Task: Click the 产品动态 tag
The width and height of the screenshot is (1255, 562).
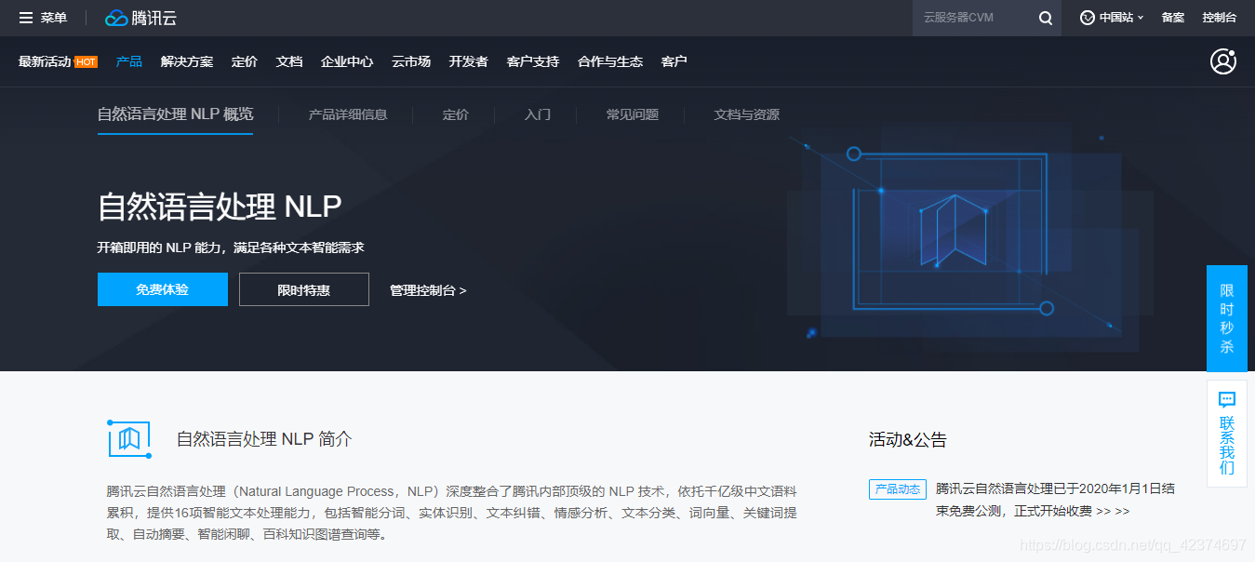Action: tap(898, 489)
